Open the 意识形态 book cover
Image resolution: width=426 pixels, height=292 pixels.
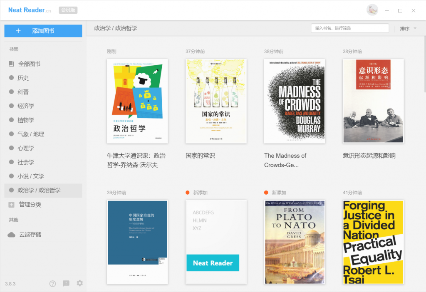[373, 101]
